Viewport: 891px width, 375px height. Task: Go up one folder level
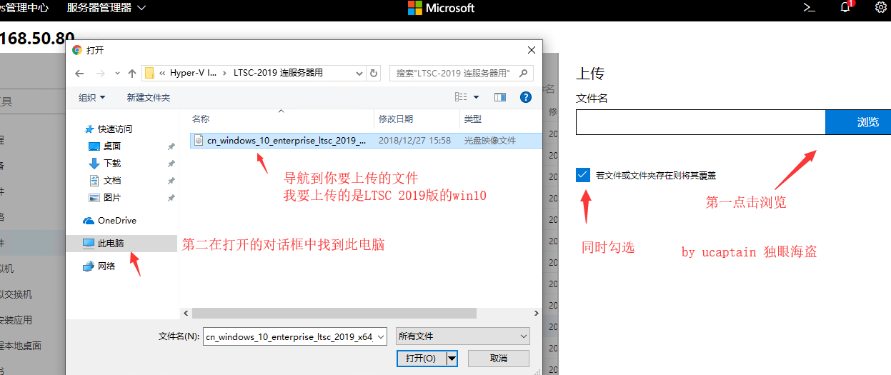(x=131, y=73)
